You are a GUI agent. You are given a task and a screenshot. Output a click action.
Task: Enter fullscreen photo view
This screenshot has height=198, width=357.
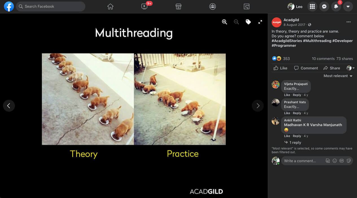tap(260, 22)
